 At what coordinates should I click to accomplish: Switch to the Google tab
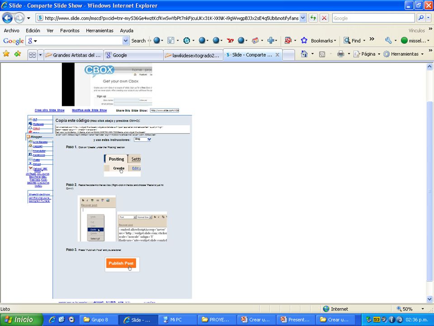[133, 55]
